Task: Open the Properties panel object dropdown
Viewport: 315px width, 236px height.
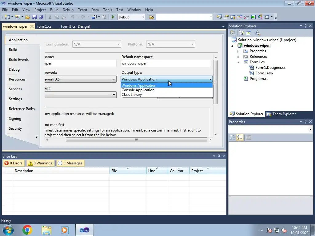Action: click(x=310, y=129)
